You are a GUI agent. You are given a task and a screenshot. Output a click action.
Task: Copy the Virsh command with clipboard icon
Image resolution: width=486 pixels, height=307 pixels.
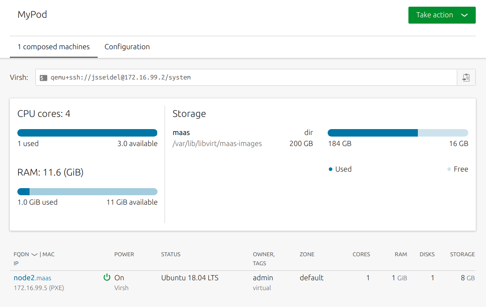[x=466, y=78]
